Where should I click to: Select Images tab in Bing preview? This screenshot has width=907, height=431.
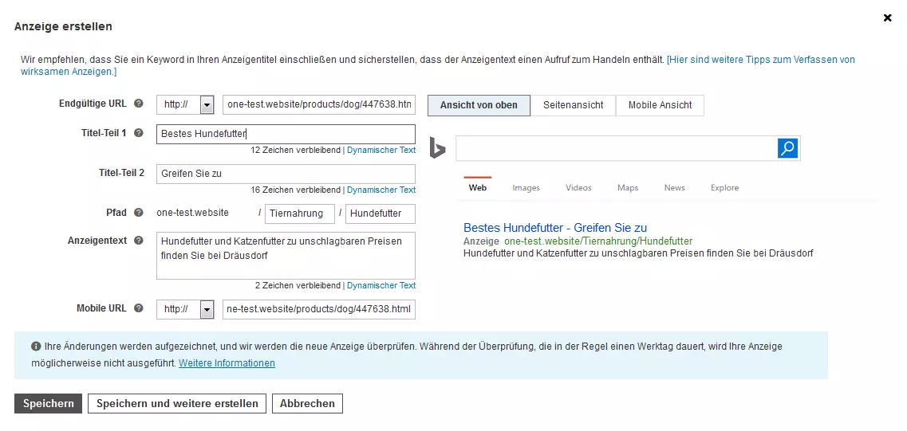(x=526, y=188)
